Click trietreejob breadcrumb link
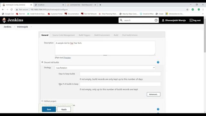The height and width of the screenshot is (116, 206). click(23, 27)
